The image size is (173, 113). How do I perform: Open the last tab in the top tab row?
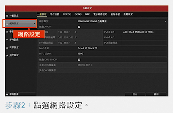click(128, 14)
